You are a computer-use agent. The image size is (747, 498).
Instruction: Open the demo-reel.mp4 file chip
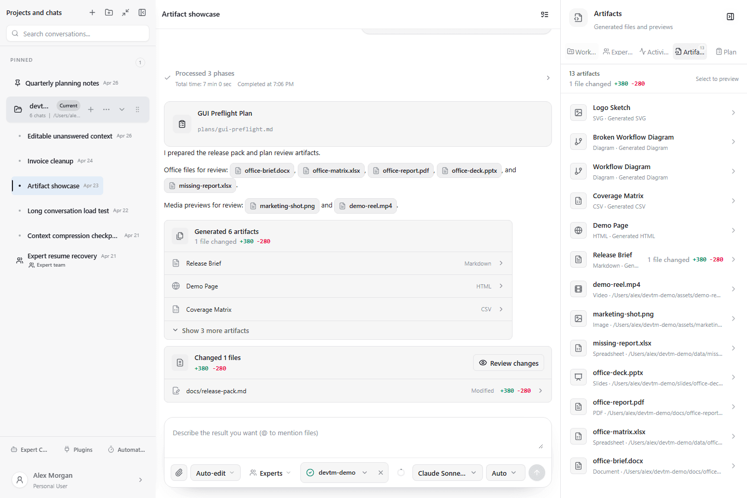tap(366, 205)
